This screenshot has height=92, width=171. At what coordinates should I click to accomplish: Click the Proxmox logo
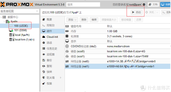point(17,4)
